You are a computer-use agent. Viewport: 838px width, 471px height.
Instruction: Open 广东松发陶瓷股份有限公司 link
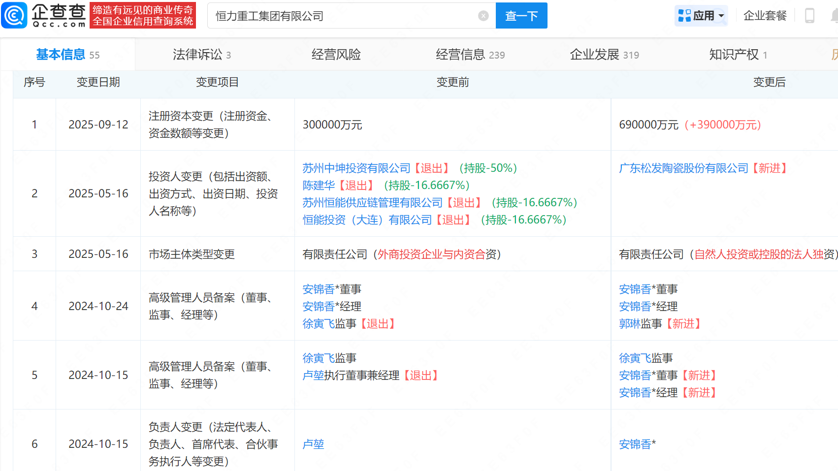(683, 168)
